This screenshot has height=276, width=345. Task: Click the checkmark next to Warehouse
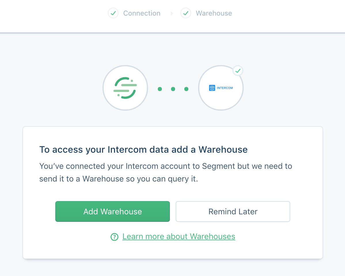186,13
